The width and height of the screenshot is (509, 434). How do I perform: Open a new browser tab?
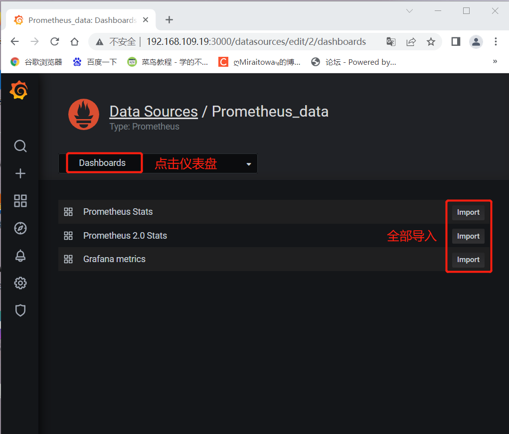pyautogui.click(x=169, y=20)
